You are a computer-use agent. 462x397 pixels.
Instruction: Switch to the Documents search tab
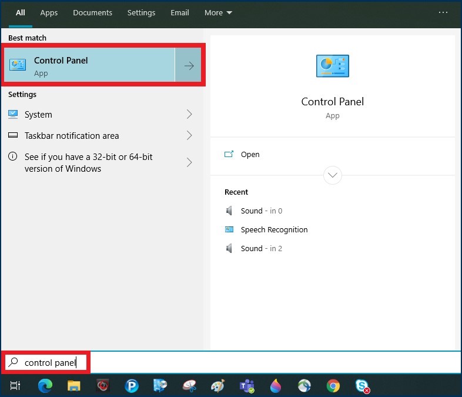coord(92,12)
